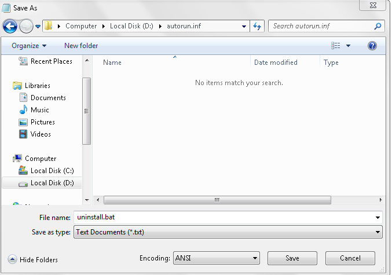Click Hide Folders to collapse browser
The height and width of the screenshot is (275, 392).
pos(39,260)
